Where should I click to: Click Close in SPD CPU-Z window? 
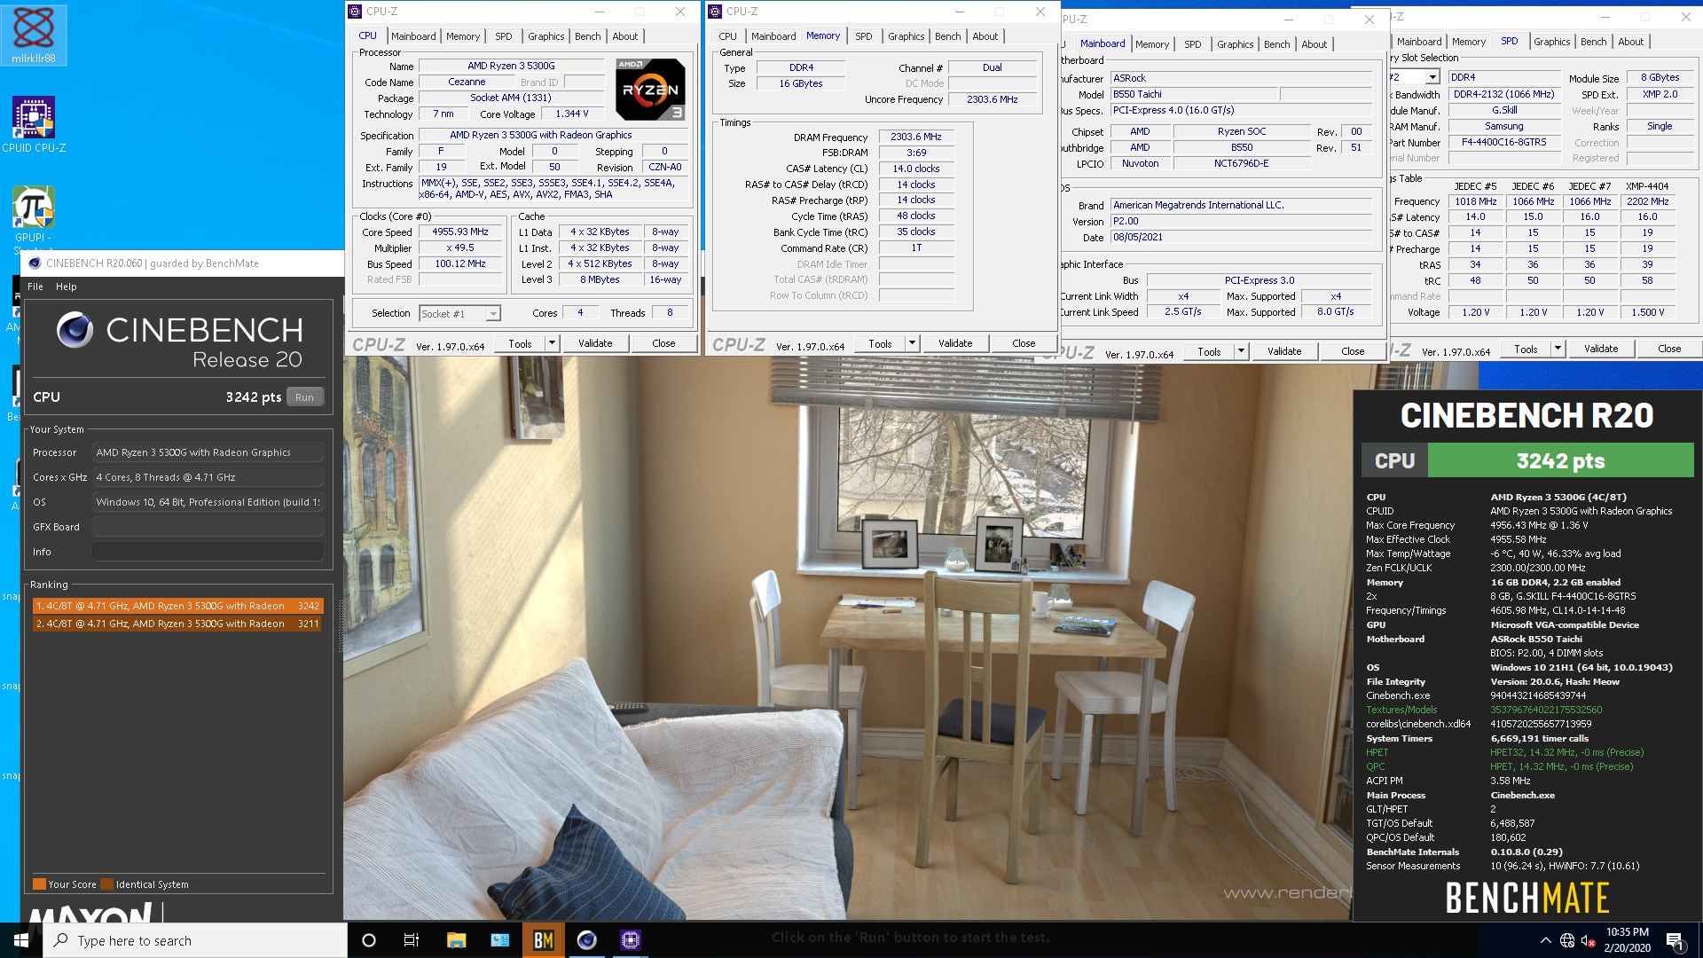click(1669, 349)
